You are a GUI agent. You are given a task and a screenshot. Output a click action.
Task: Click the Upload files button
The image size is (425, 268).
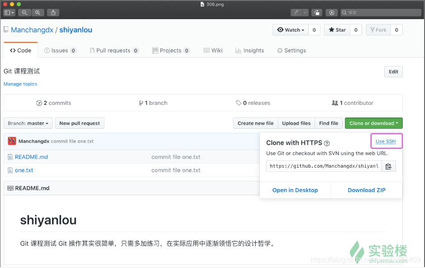(x=296, y=123)
